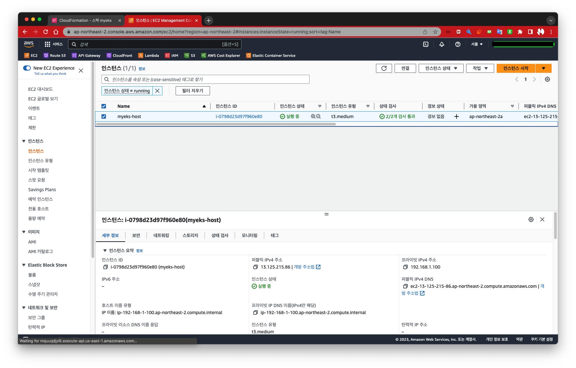Viewport: 576px width, 368px height.
Task: Open CloudFront shortcut
Action: pos(119,56)
